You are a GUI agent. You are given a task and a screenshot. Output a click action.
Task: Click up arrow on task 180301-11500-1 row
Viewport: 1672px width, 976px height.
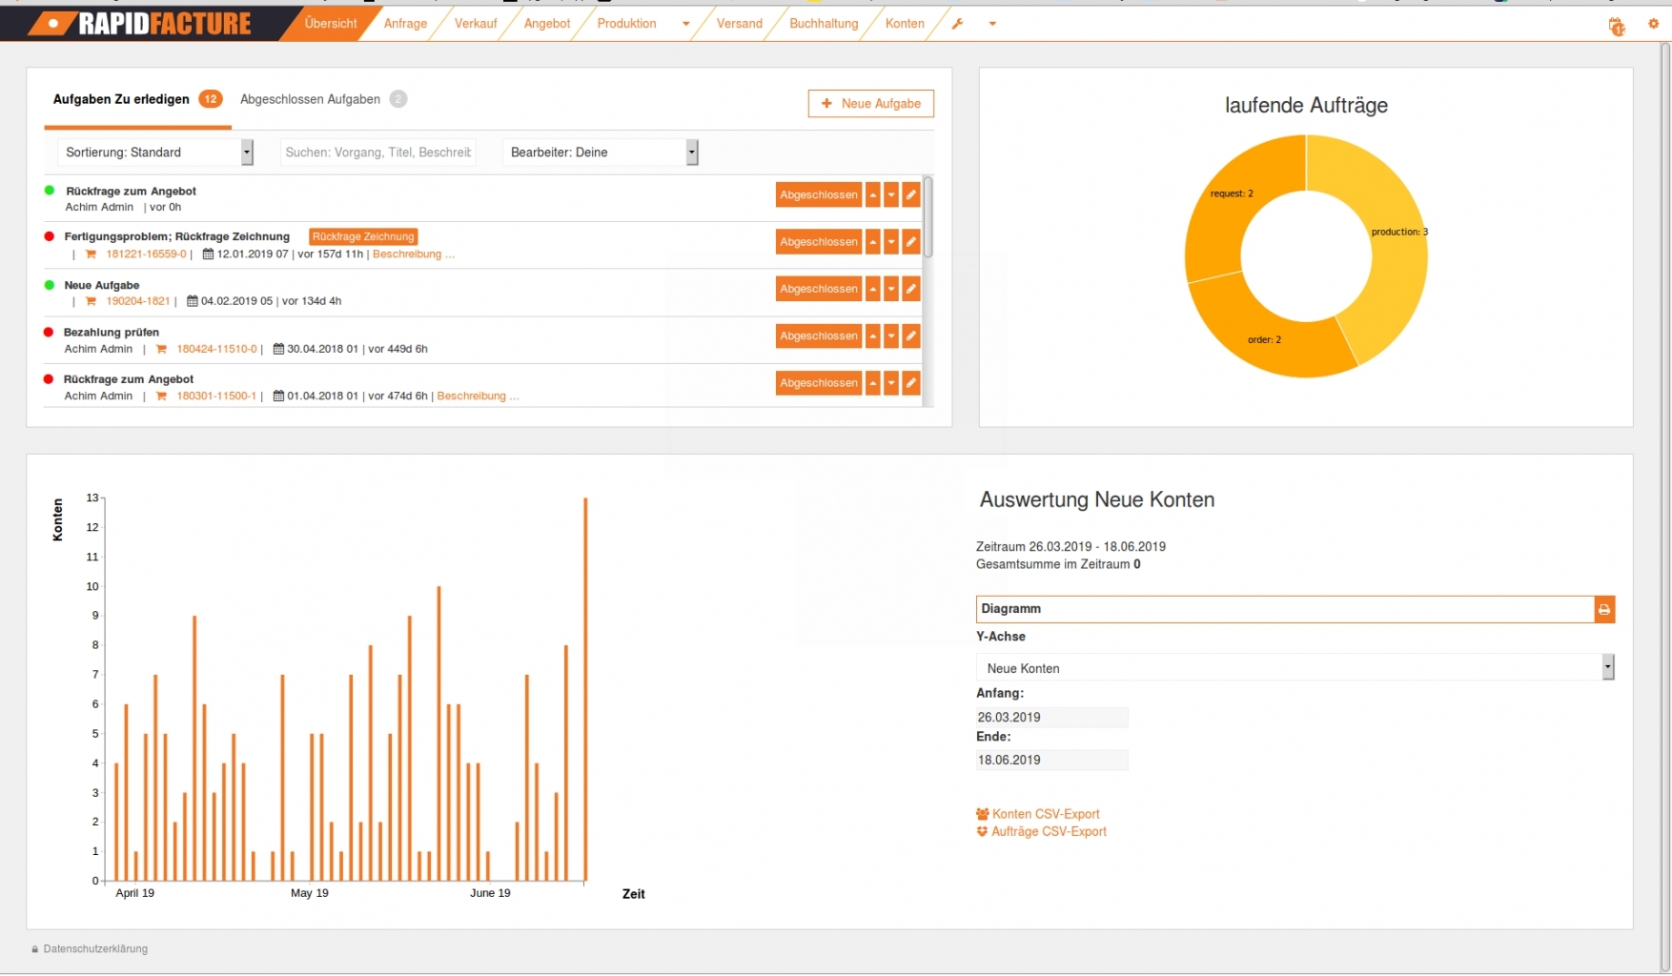coord(873,383)
